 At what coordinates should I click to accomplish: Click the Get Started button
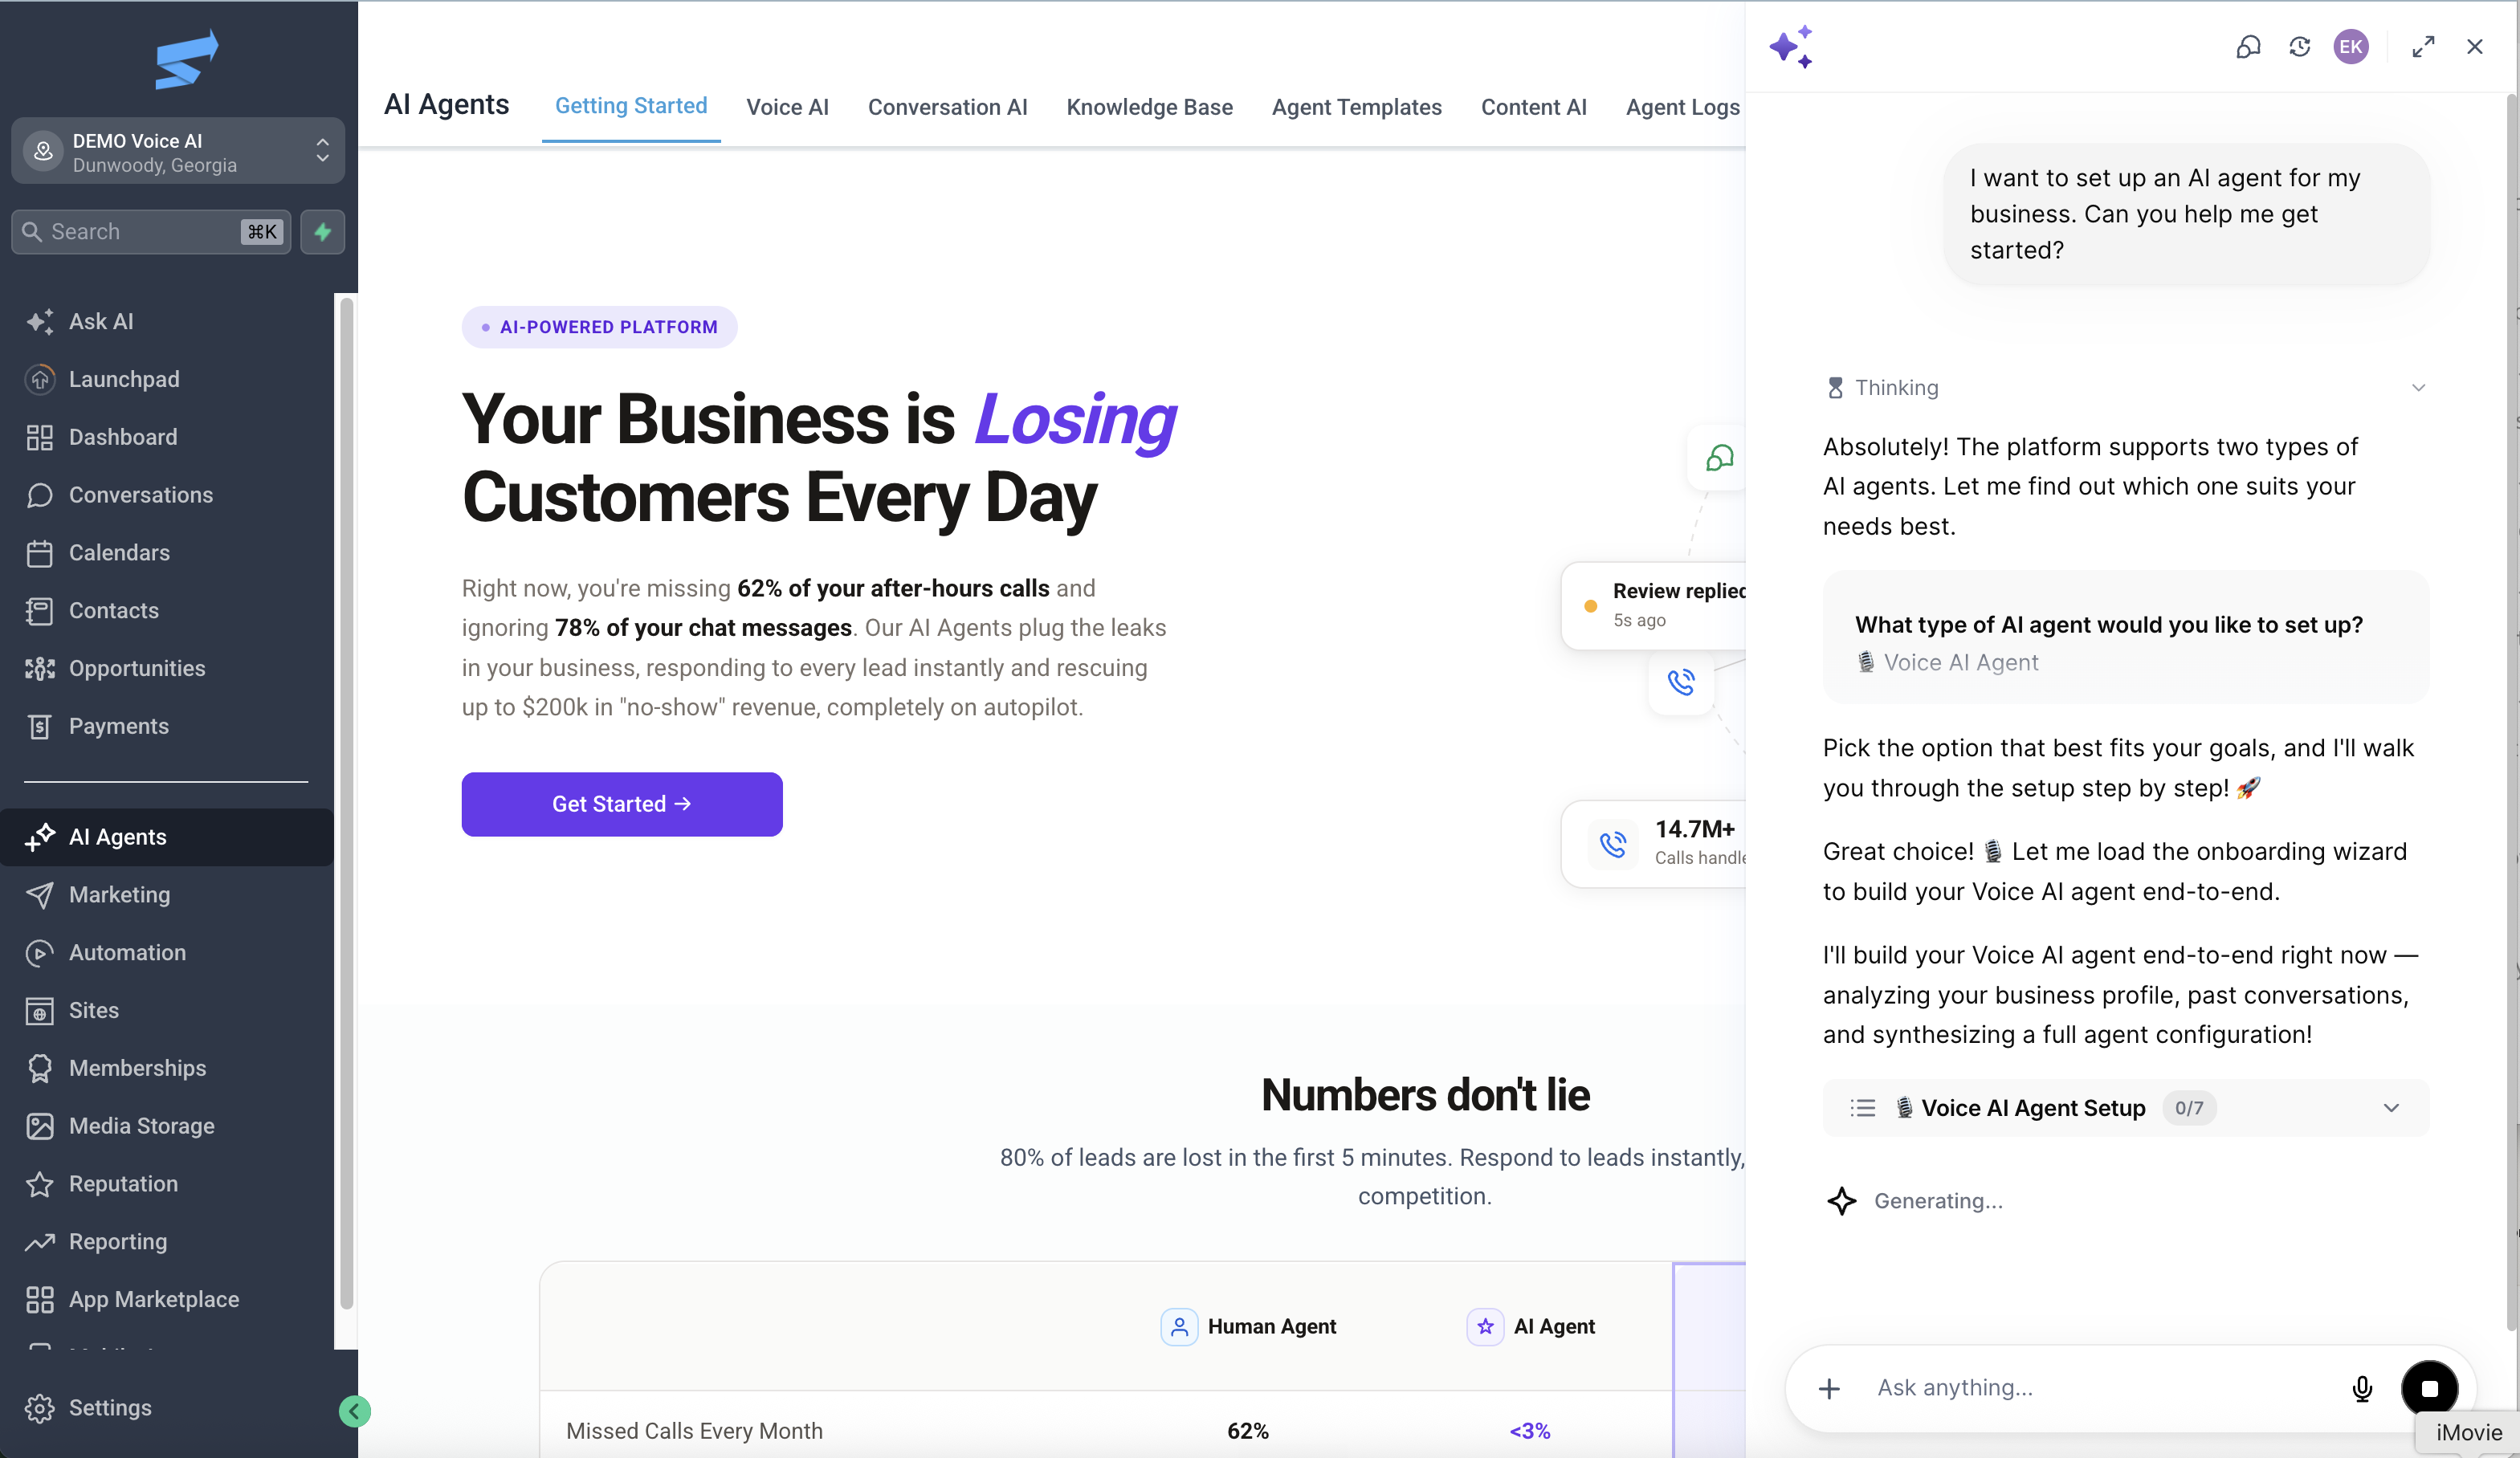[621, 804]
